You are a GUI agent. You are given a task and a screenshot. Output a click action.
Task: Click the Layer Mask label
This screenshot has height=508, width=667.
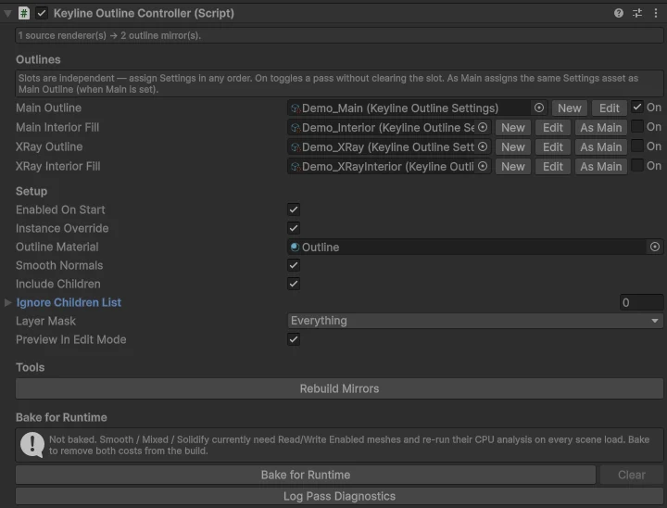coord(45,321)
